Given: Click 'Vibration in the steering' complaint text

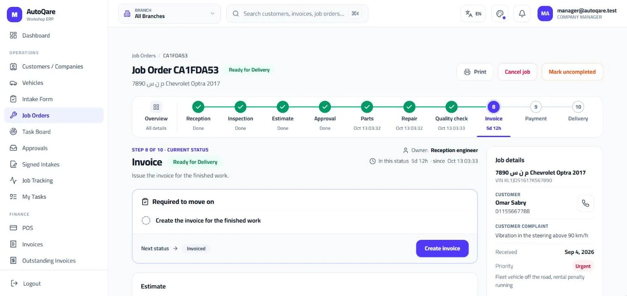Looking at the screenshot, I should pos(542,235).
